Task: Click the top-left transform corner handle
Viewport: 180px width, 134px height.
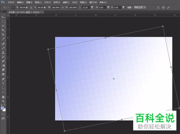Action: (48, 49)
